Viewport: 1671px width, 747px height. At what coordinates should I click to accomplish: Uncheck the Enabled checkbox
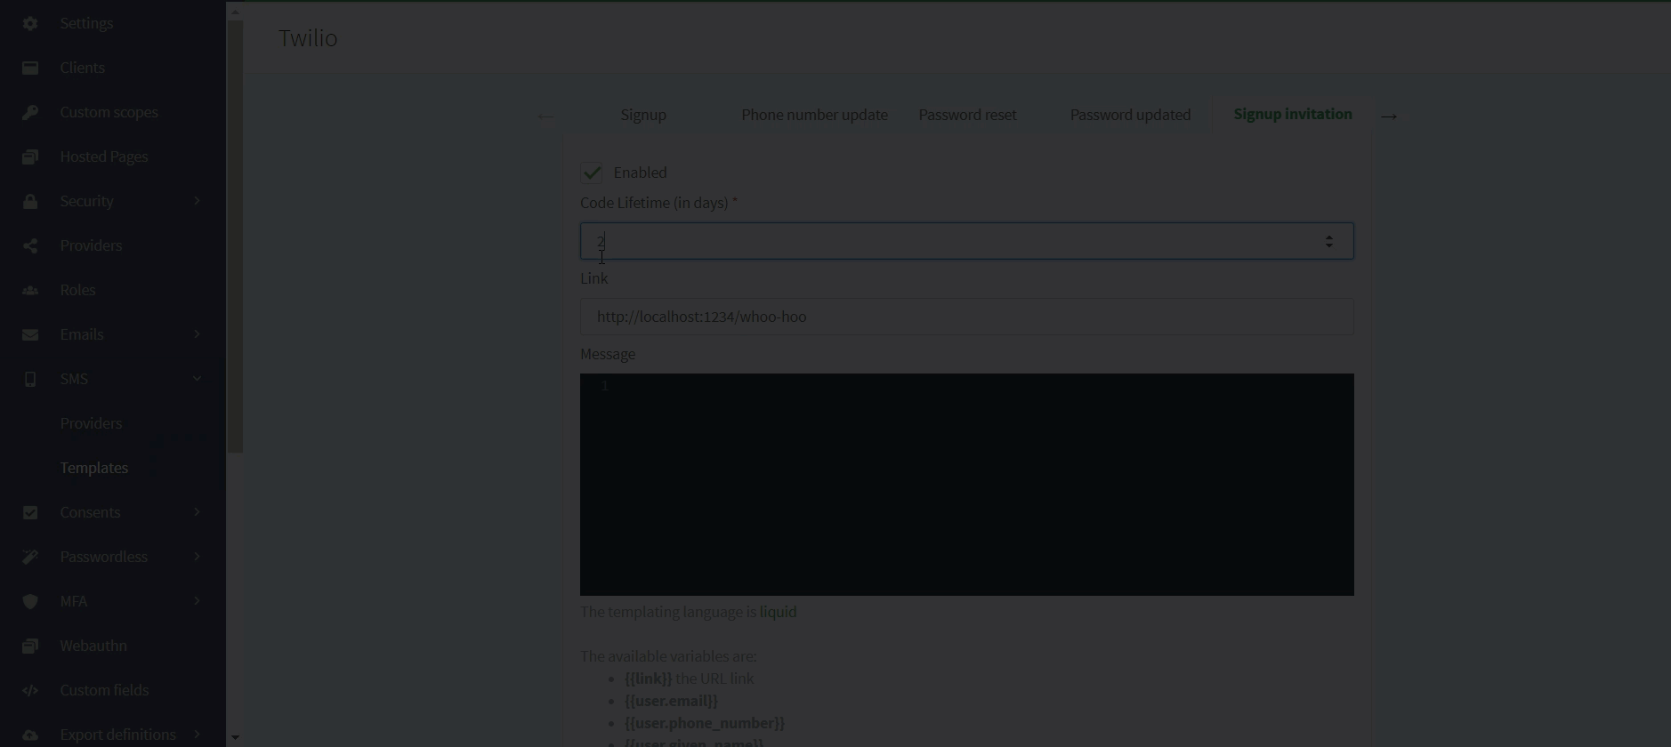pyautogui.click(x=592, y=173)
